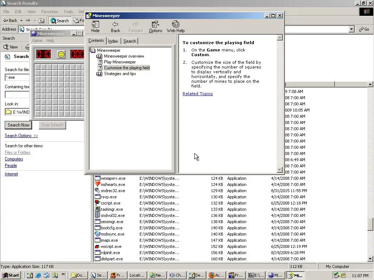Viewport: 374px width, 280px height.
Task: Open the Address bar dropdown arrow
Action: click(x=351, y=29)
